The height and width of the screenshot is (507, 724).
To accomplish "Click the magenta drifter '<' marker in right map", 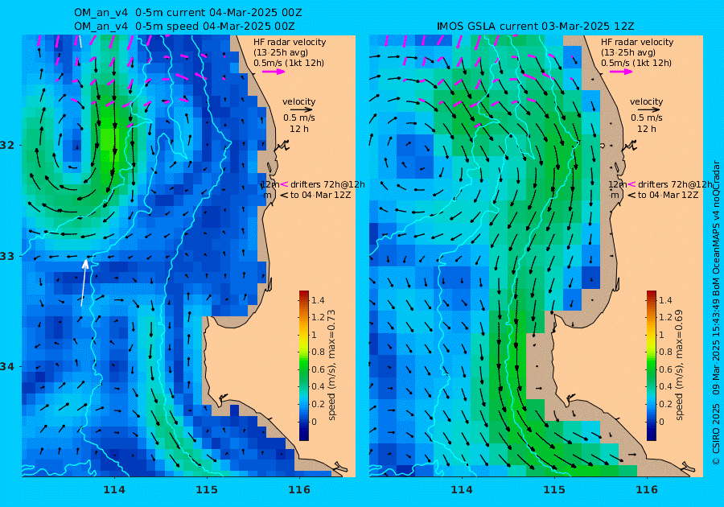I will (631, 184).
